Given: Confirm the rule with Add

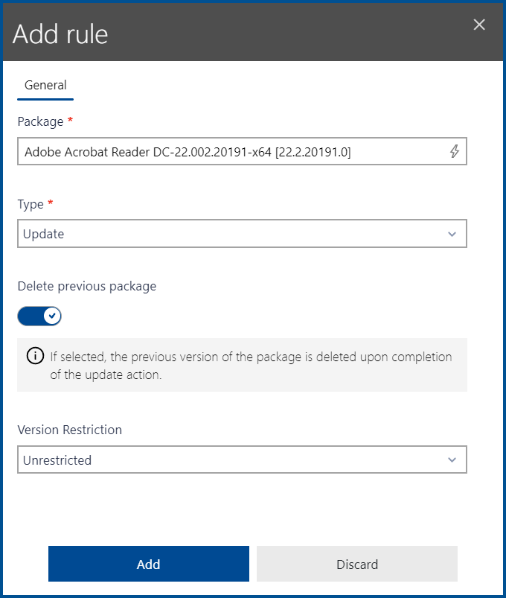Looking at the screenshot, I should point(148,564).
